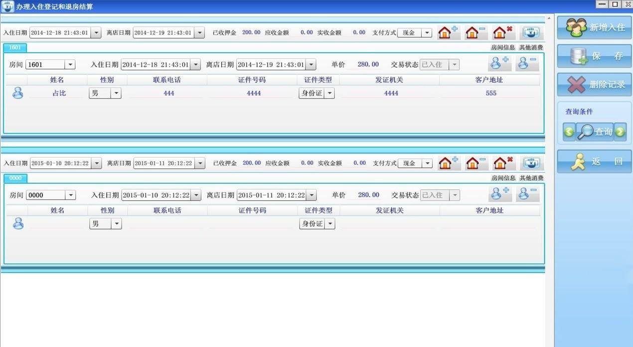The height and width of the screenshot is (347, 633).
Task: Open 入住日期 picker in the 2014-12-18 record header
Action: tap(96, 33)
